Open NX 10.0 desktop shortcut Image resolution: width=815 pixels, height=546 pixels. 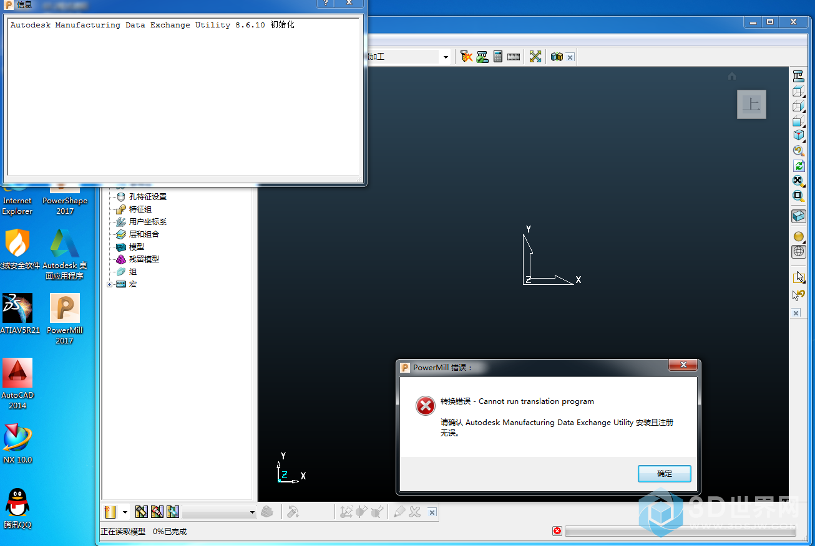click(17, 444)
